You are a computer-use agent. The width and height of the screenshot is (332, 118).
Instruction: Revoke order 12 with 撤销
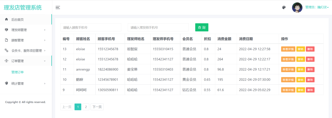tap(301, 59)
